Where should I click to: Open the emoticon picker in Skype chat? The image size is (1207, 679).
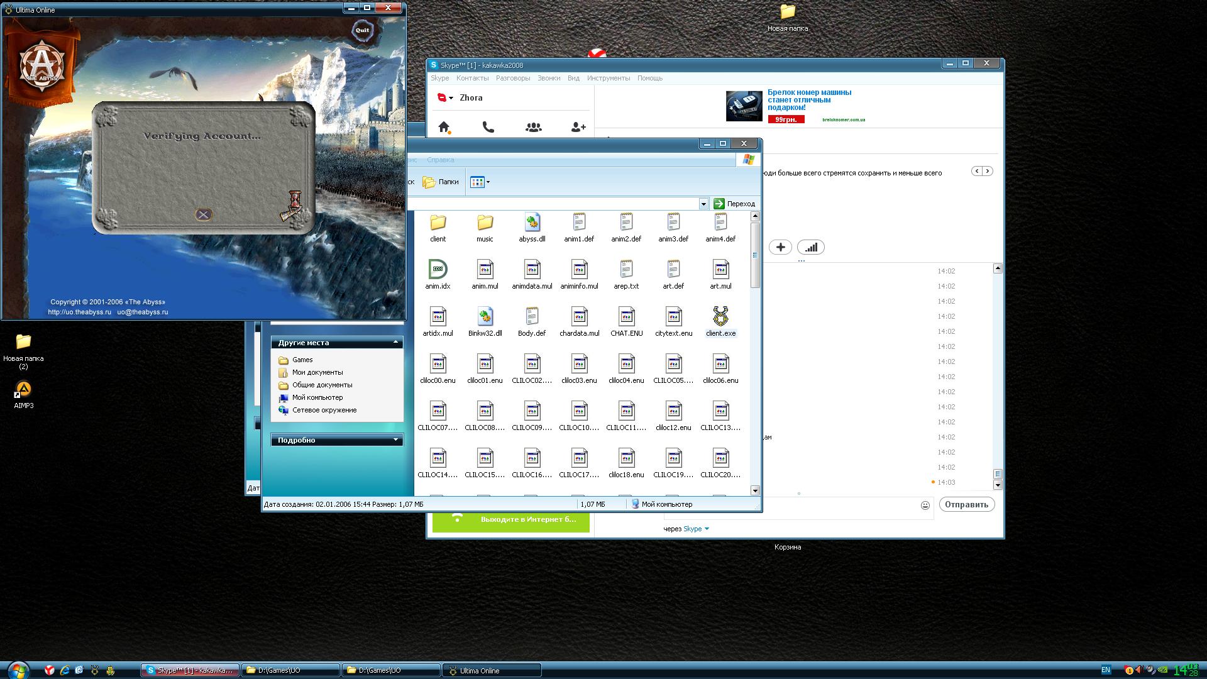pos(925,505)
